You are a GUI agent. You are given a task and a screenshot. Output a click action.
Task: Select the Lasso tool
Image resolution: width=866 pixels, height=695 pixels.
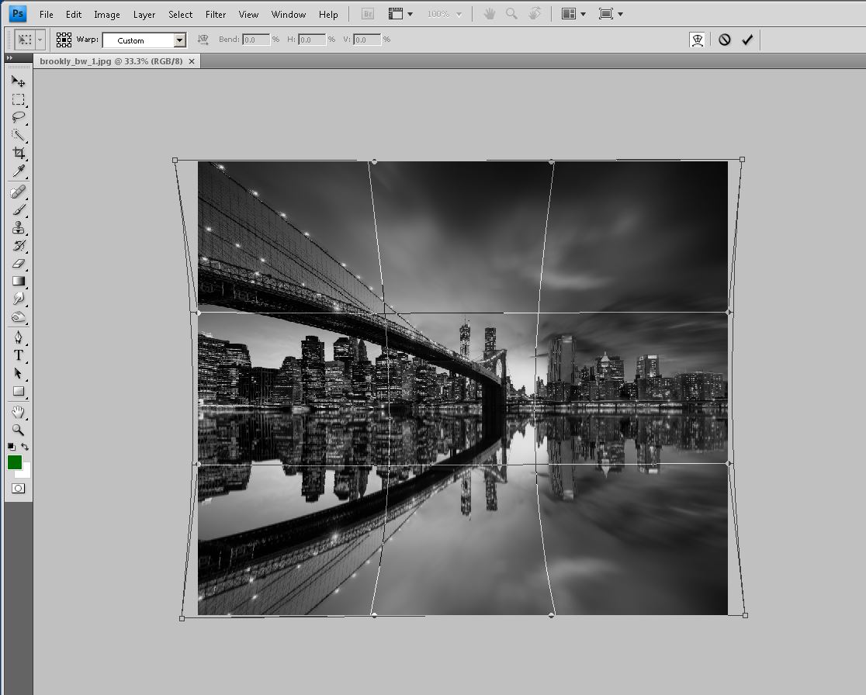tap(18, 117)
